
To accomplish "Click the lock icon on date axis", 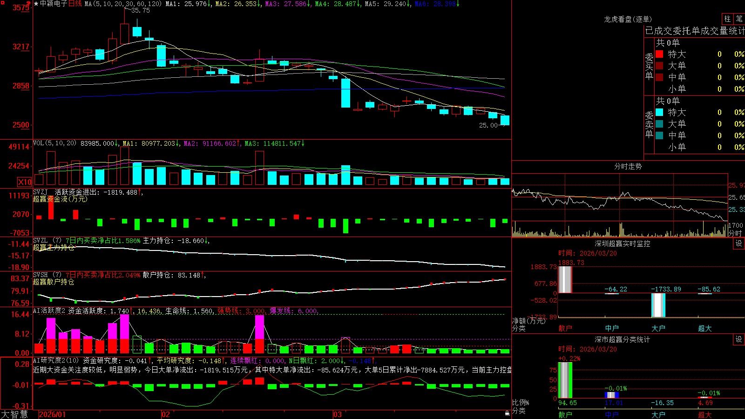I will pyautogui.click(x=508, y=413).
